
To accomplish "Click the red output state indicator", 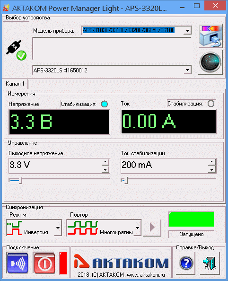I will (63, 263).
